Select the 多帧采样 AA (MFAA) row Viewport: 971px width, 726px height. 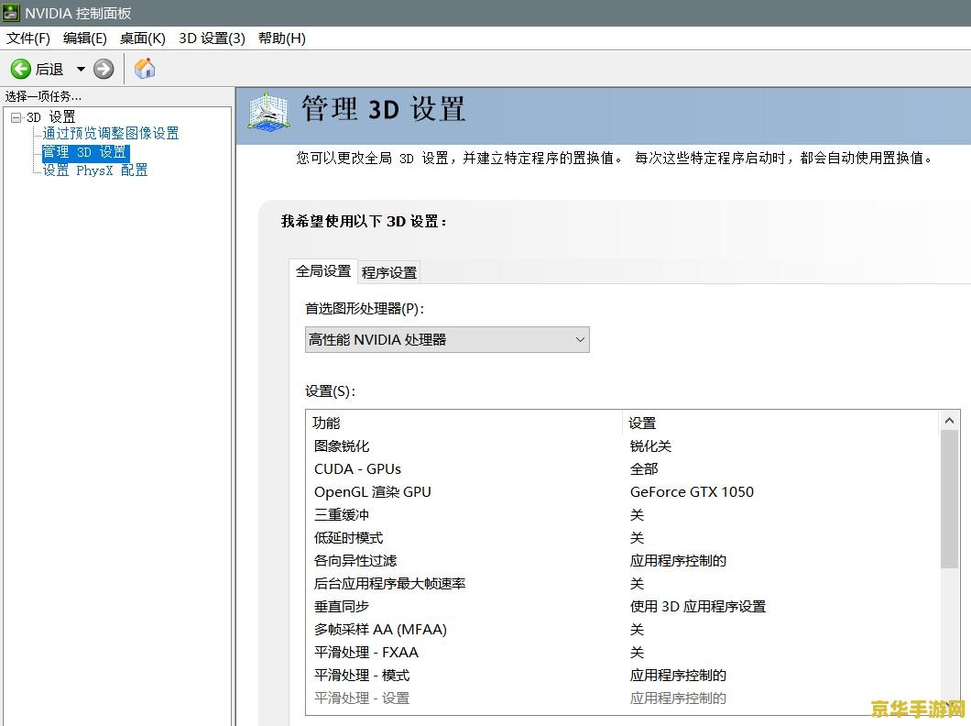(x=623, y=630)
